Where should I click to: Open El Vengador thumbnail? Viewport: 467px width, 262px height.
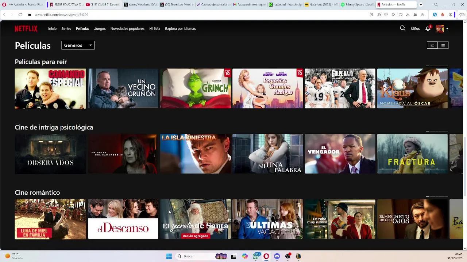click(340, 154)
